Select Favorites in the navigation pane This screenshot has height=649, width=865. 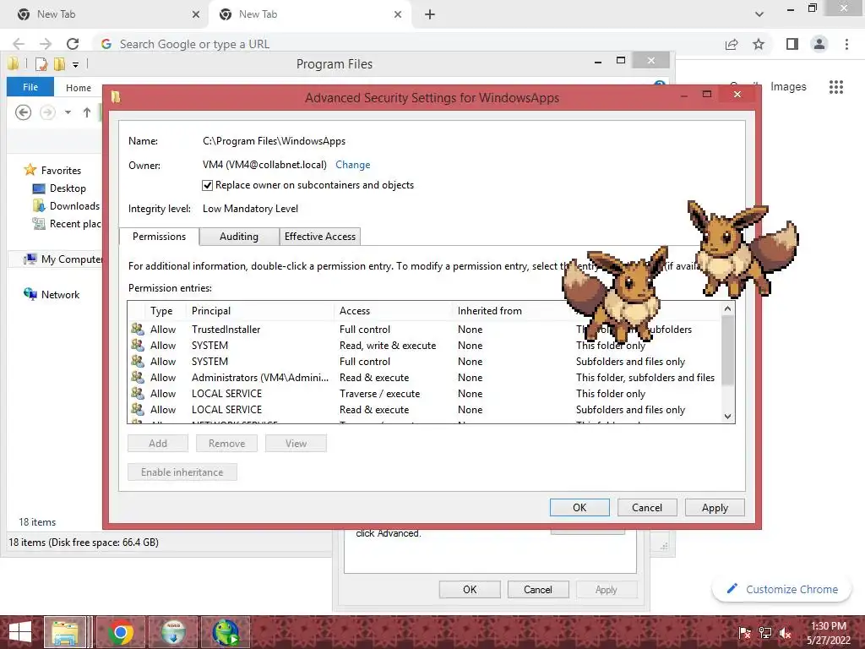tap(52, 170)
